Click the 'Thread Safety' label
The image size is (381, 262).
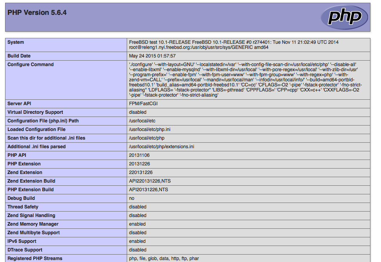pos(23,207)
